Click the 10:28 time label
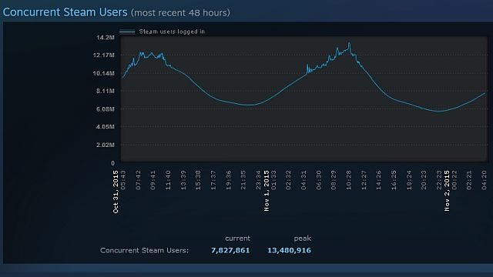 [349, 180]
